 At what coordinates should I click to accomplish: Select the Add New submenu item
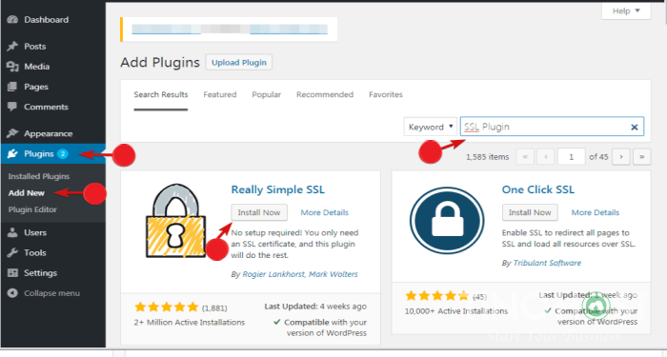(27, 193)
